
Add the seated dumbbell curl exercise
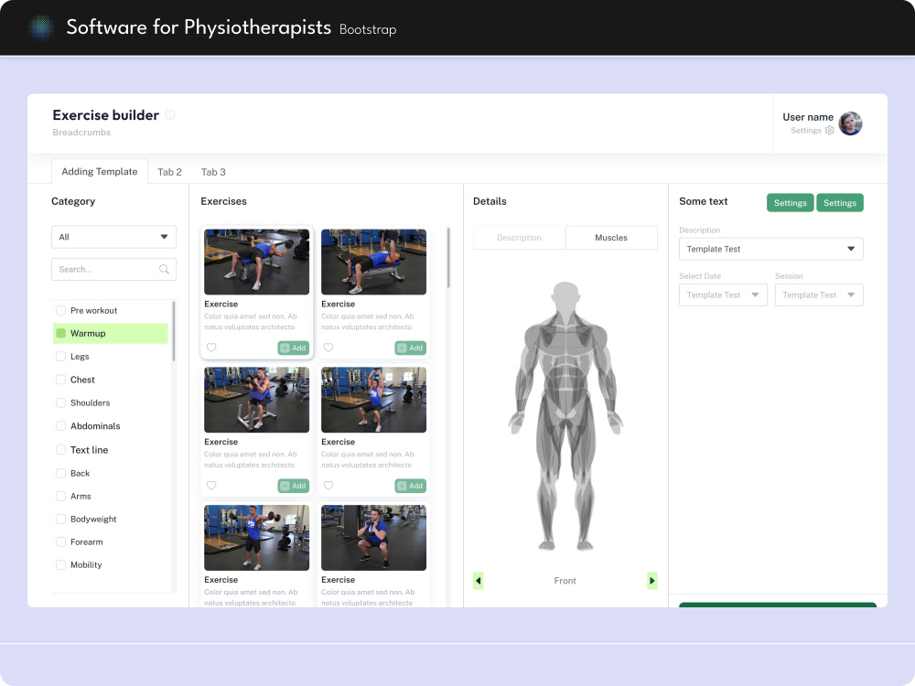tap(293, 486)
